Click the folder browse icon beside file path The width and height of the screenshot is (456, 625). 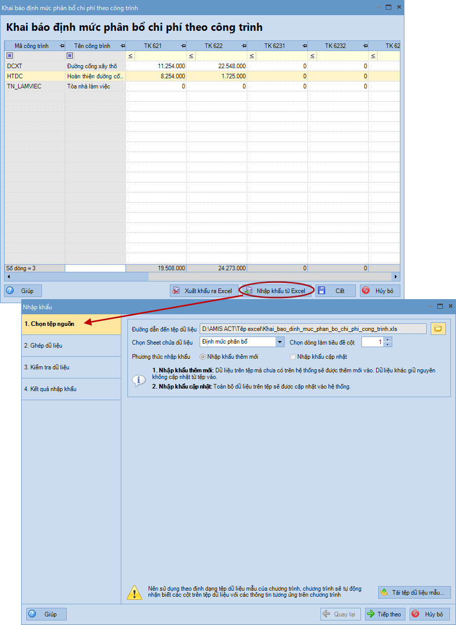(x=438, y=329)
